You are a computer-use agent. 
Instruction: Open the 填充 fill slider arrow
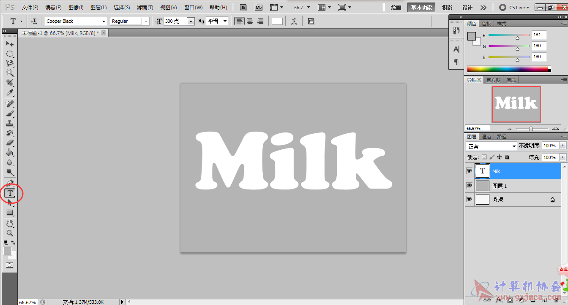[563, 157]
